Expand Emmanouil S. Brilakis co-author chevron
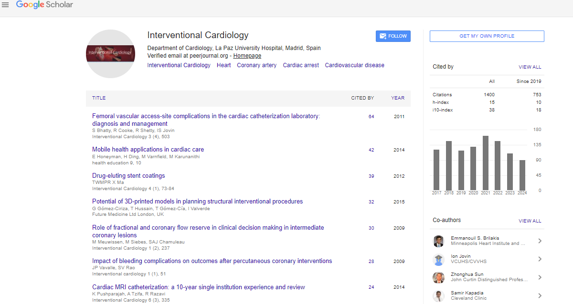The height and width of the screenshot is (304, 573). tap(540, 241)
